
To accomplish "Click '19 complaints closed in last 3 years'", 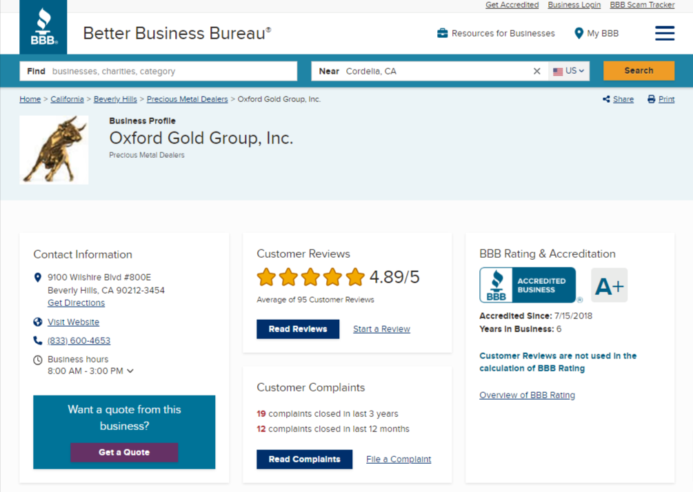I will point(328,414).
